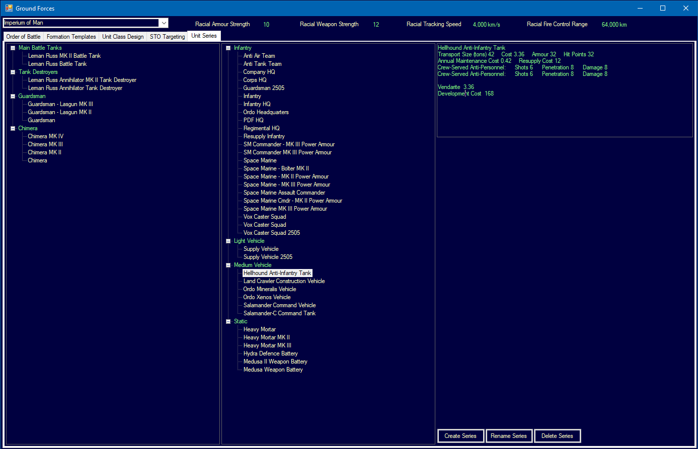This screenshot has height=449, width=698.
Task: Select Space Marine Cmdr - MK II Power Armour
Action: point(293,201)
